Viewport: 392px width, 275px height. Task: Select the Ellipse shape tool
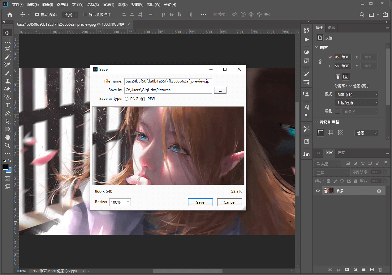7,129
